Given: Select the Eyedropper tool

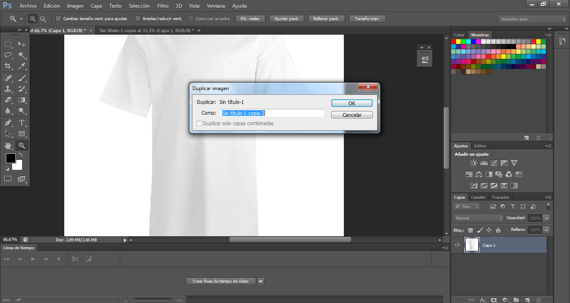Looking at the screenshot, I should click(x=22, y=66).
